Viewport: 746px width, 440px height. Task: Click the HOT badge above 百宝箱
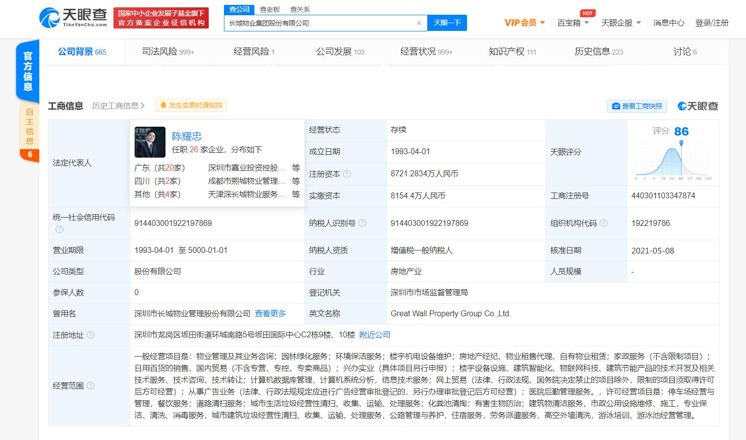click(587, 13)
